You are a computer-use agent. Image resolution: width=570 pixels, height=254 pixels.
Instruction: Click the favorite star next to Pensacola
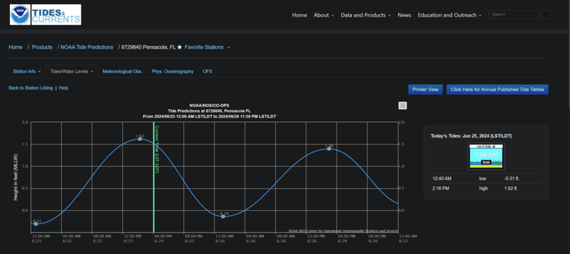(180, 47)
